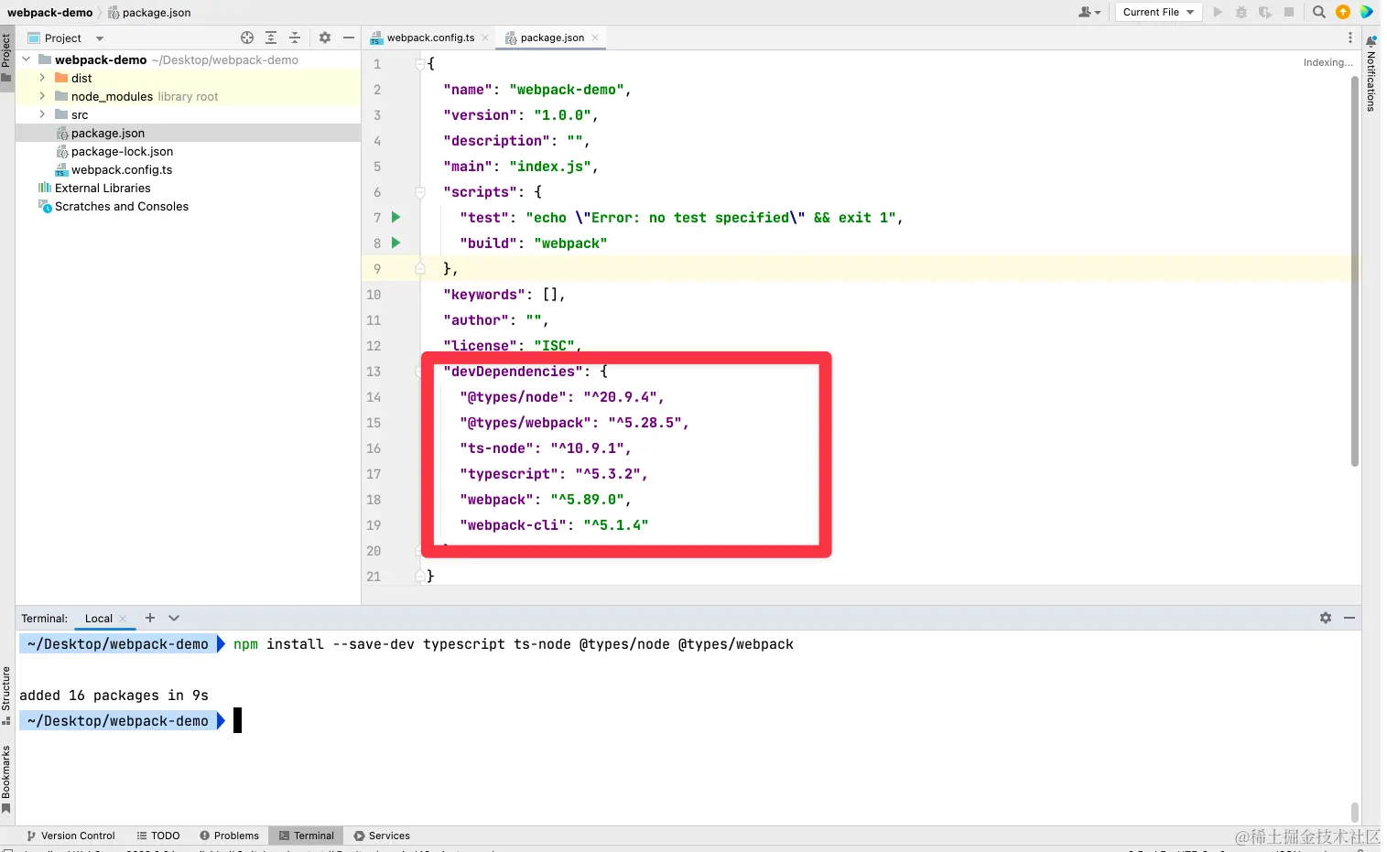Open the JetBrains Toolbox icon
The width and height of the screenshot is (1387, 852).
coord(1367,12)
